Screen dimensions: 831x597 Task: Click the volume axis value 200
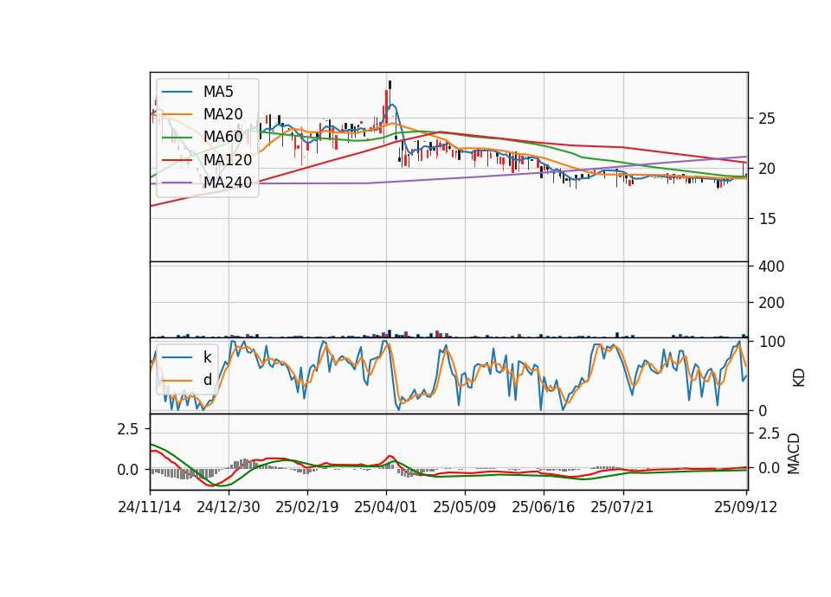coord(771,303)
